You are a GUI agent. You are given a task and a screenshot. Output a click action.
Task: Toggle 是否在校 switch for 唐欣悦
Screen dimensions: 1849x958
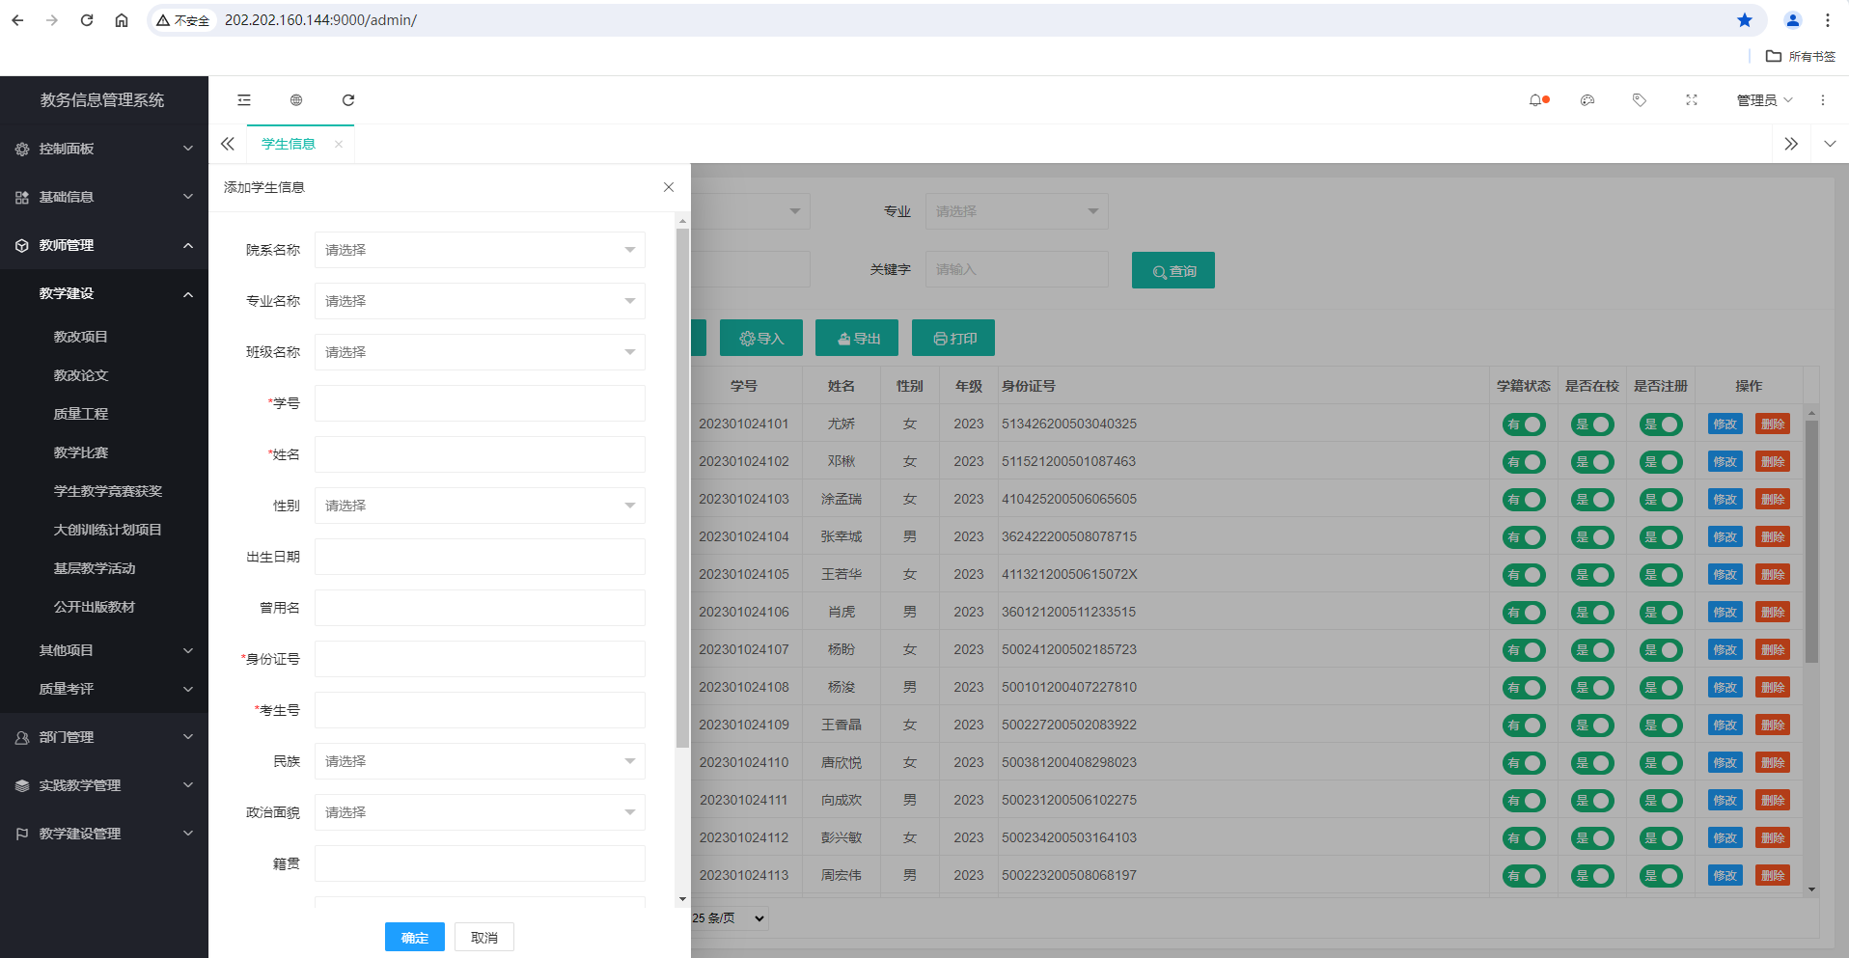point(1592,763)
